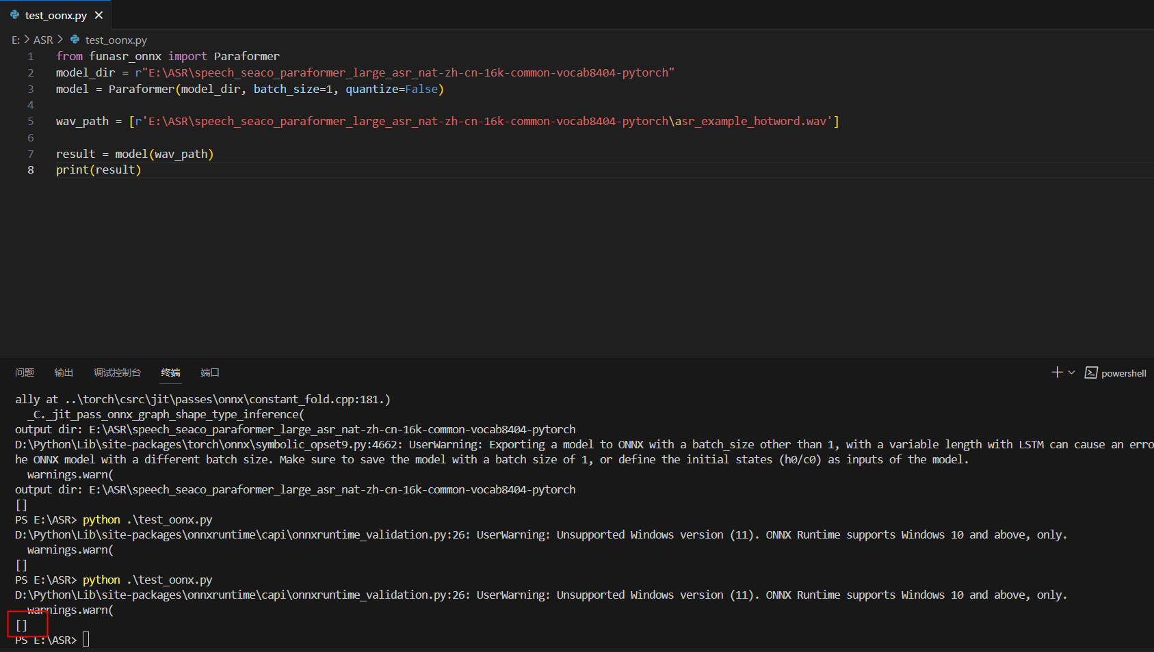Open the new terminal launch profile dropdown
1154x652 pixels.
1071,372
